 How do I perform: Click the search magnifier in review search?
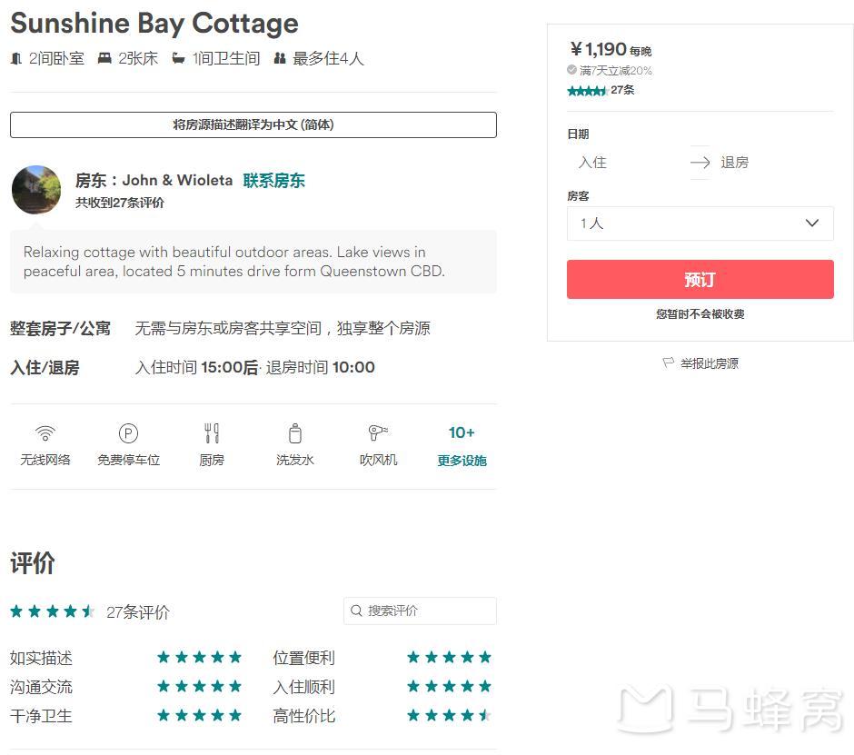pyautogui.click(x=357, y=611)
